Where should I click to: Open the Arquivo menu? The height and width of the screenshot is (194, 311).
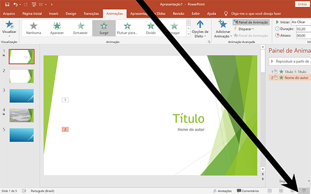(x=9, y=14)
